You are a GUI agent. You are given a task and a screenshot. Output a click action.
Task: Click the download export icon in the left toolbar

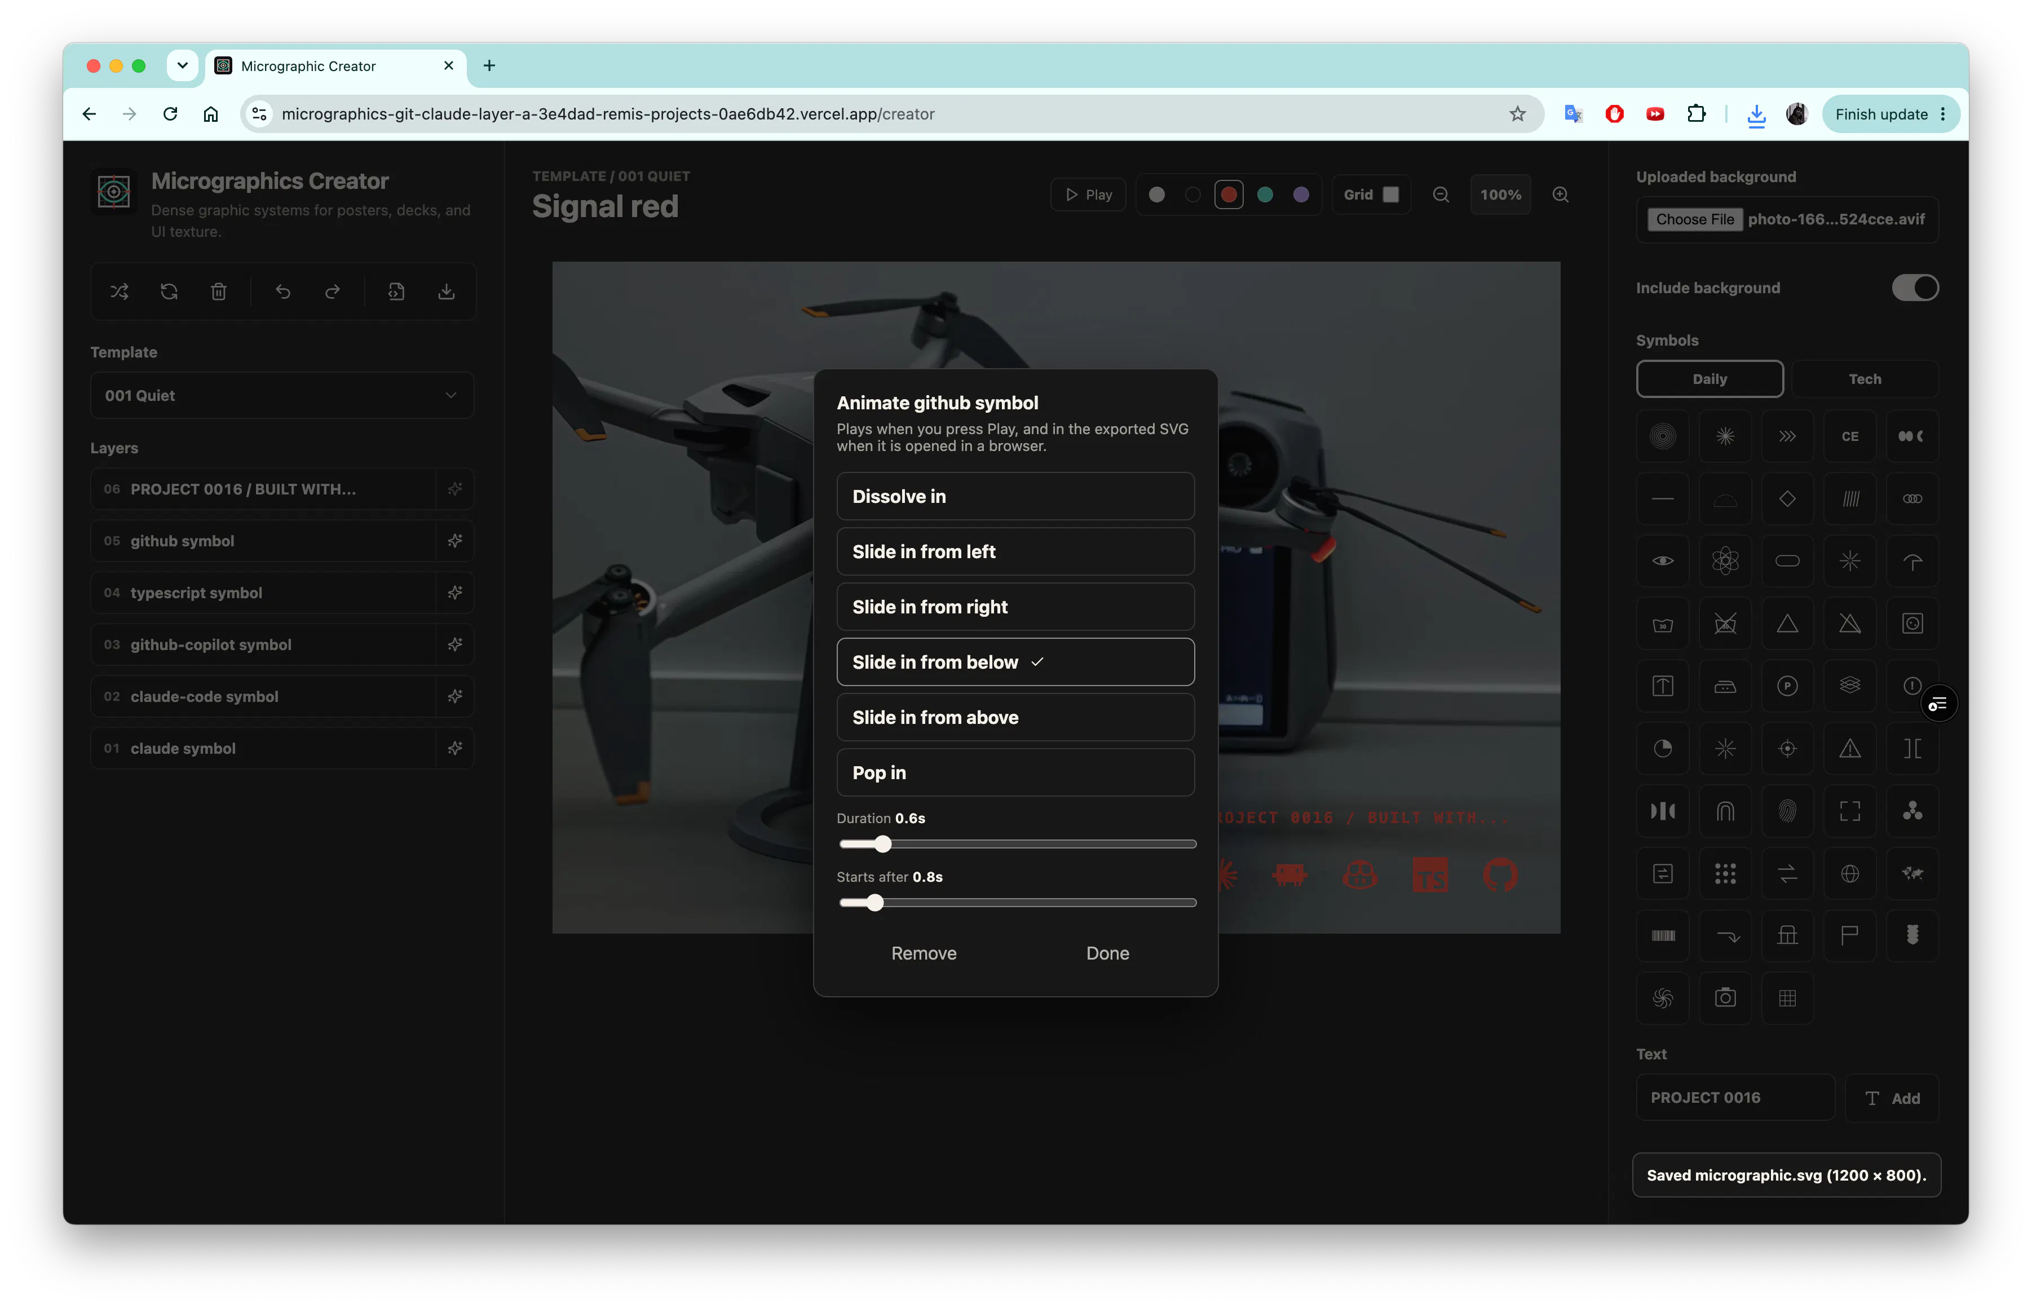pos(446,292)
